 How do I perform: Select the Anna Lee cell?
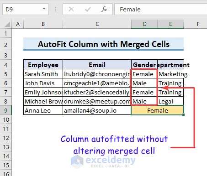(x=43, y=110)
